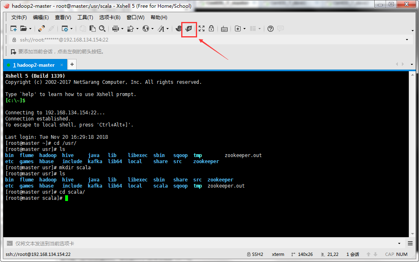
Task: Click the terminal scrollbar down arrow
Action: tap(412, 234)
